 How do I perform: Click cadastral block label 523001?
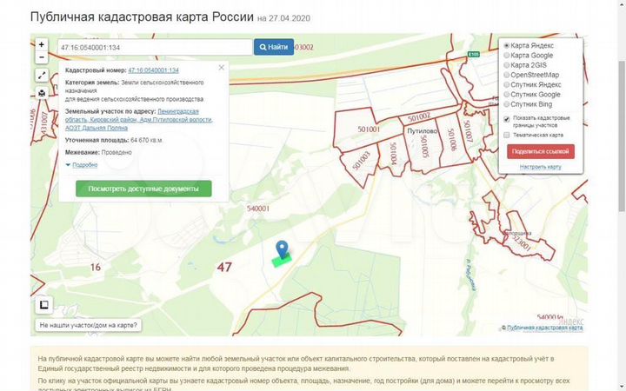coord(521,242)
